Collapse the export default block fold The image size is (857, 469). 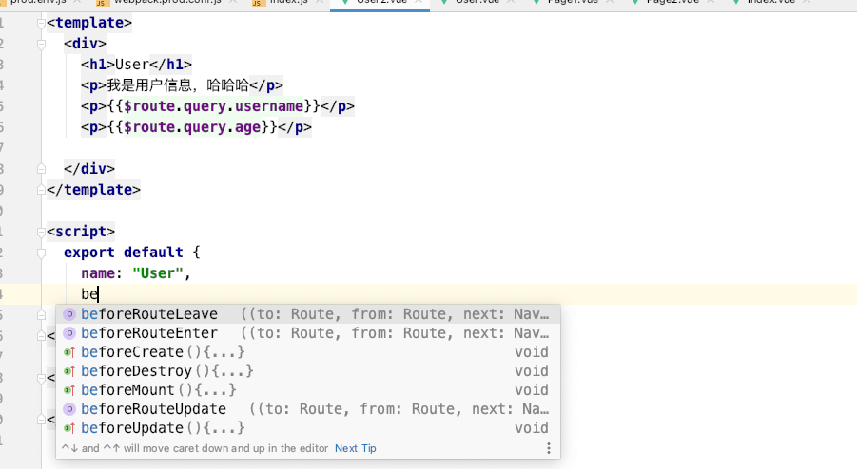(41, 253)
